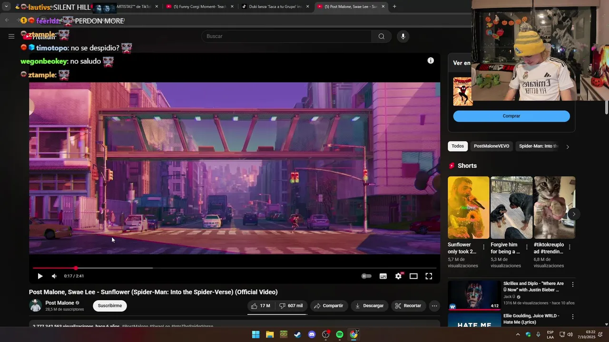609x342 pixels.
Task: Open Chrome from the taskbar
Action: coord(354,334)
